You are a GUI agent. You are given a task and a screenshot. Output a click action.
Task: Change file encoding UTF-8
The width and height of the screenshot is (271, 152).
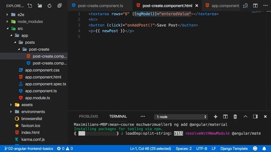click(x=202, y=149)
